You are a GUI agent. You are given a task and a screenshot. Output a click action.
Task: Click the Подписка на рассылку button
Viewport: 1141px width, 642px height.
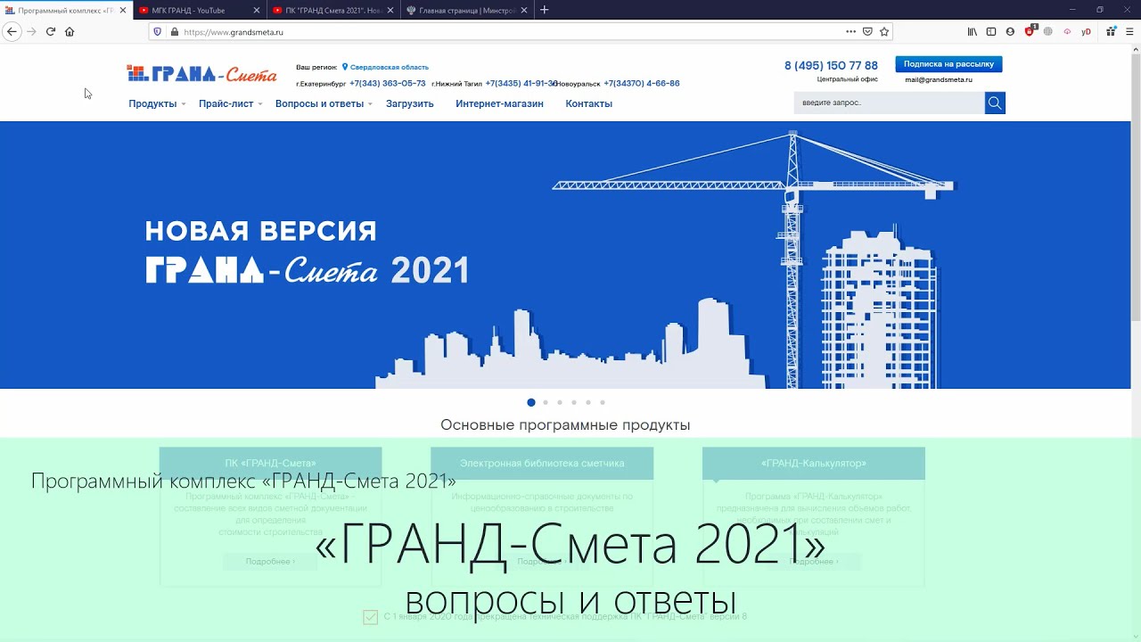point(948,64)
